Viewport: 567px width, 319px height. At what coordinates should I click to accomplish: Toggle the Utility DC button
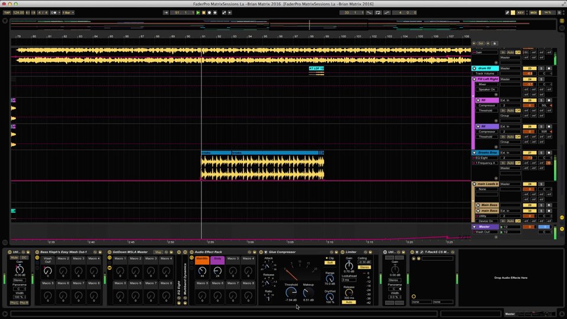coord(24,258)
